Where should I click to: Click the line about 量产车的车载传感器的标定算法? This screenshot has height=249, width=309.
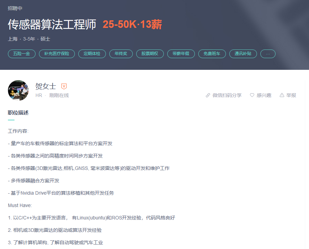pyautogui.click(x=60, y=143)
